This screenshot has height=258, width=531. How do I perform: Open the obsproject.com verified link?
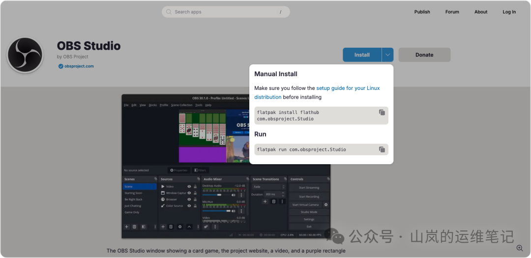coord(79,66)
